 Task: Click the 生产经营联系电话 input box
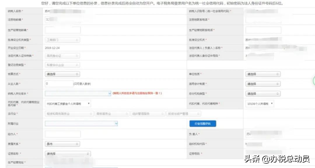pos(263,30)
